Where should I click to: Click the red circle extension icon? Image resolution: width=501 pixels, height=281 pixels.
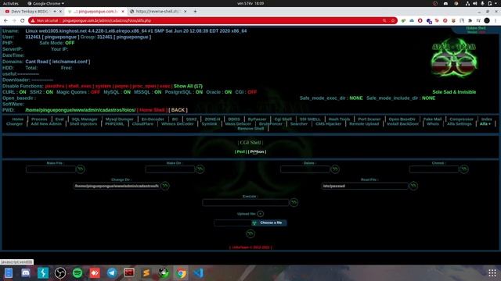coord(420,21)
